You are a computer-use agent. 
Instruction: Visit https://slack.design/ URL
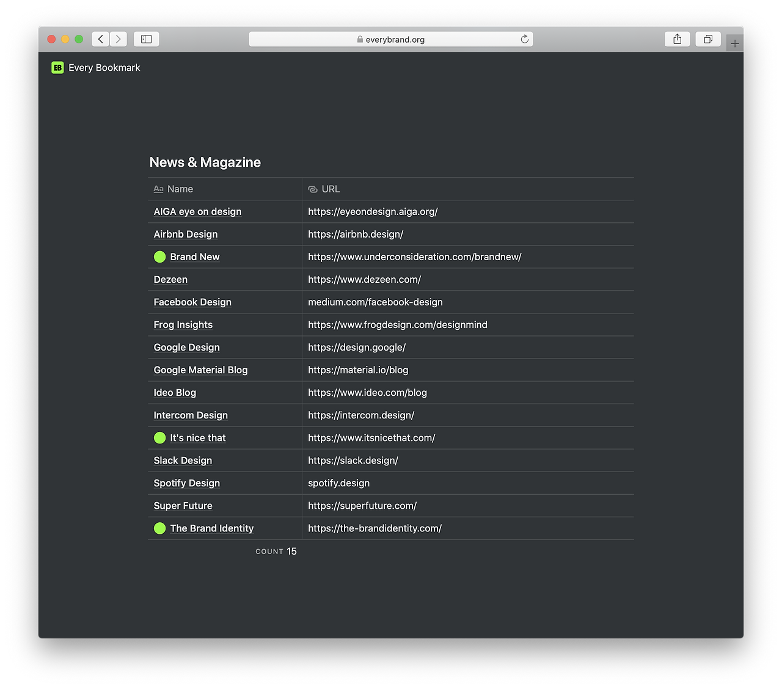(353, 461)
